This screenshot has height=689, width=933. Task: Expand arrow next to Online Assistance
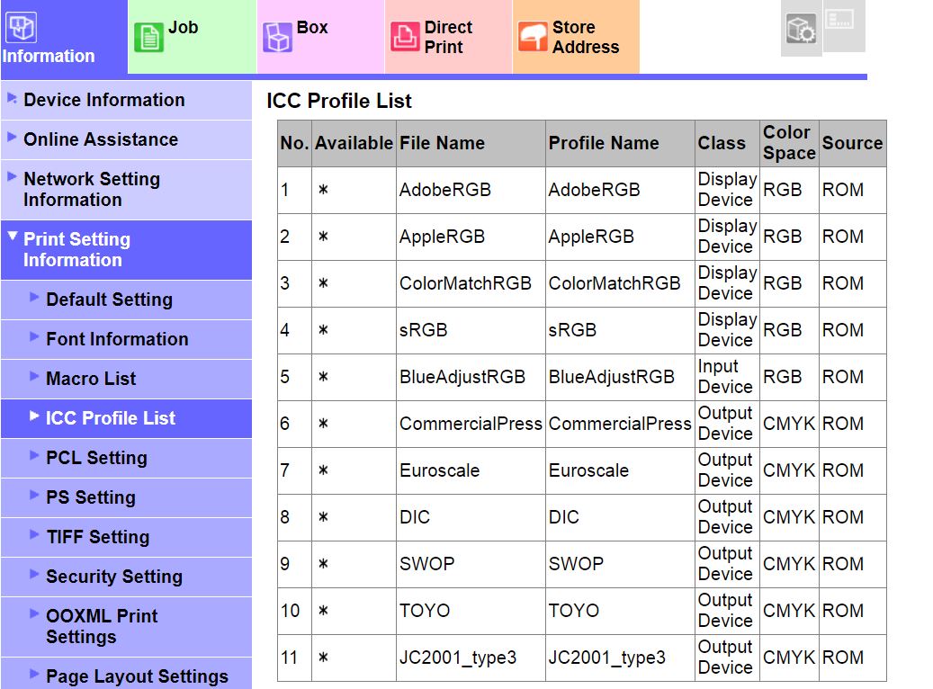point(12,138)
